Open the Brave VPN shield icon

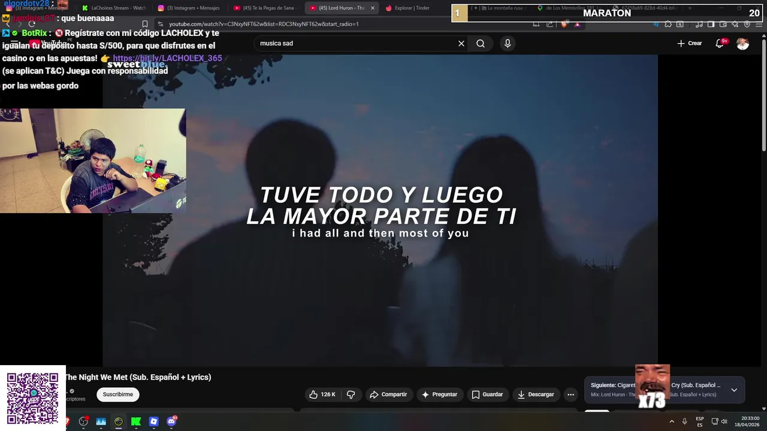tap(747, 24)
